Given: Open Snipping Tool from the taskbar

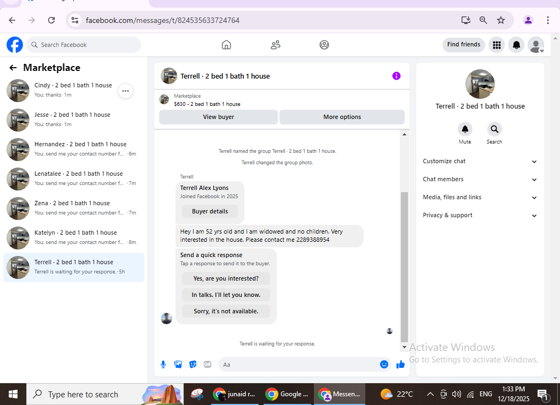Looking at the screenshot, I should (x=197, y=394).
